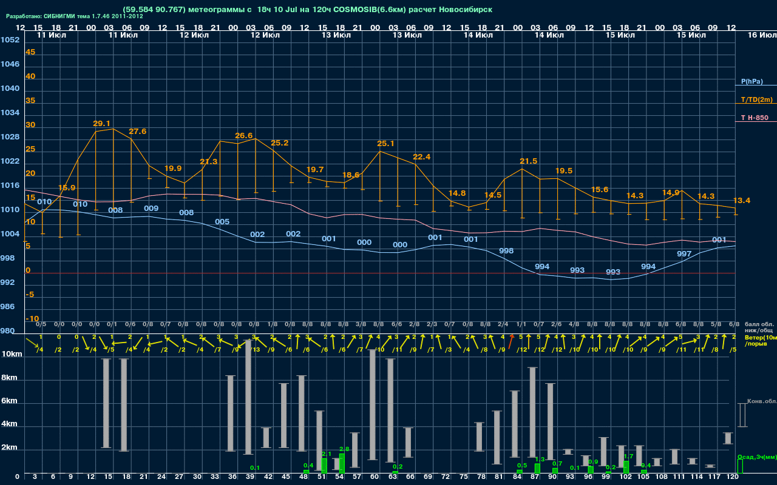Screen dimensions: 777x485
Task: Click the 19.5 temperature label
Action: 564,171
